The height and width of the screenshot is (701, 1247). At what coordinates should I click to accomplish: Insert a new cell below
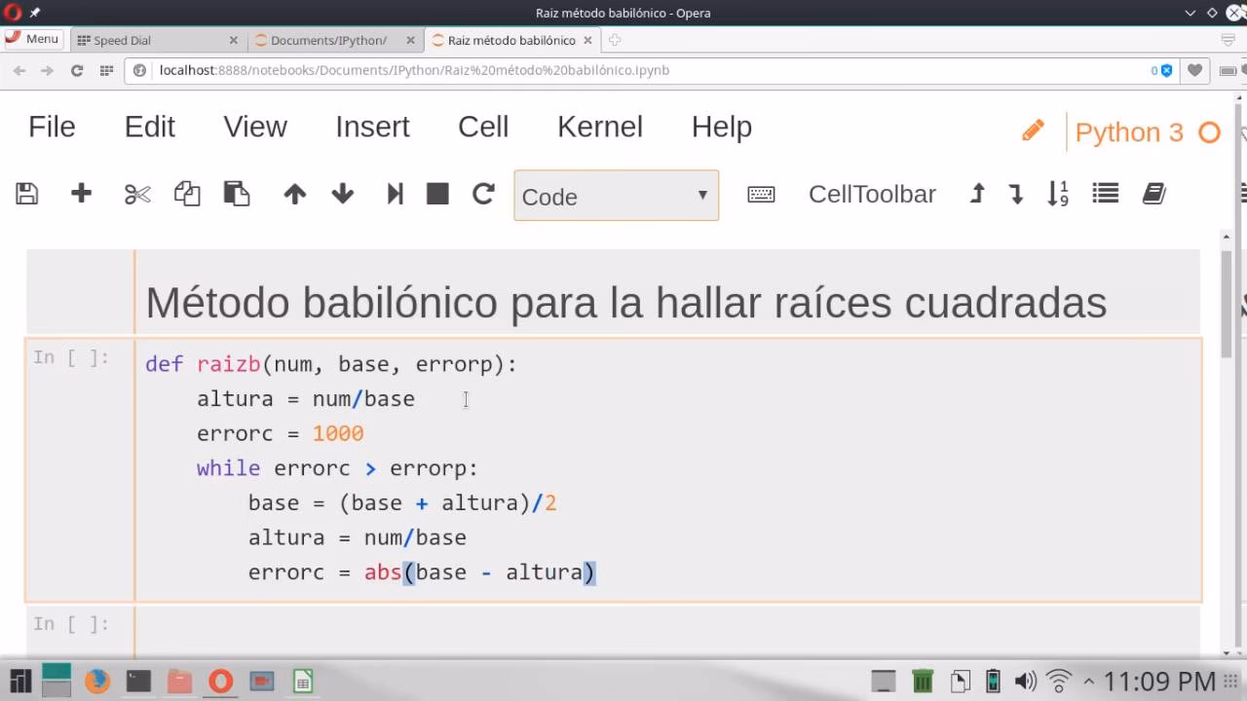tap(81, 194)
